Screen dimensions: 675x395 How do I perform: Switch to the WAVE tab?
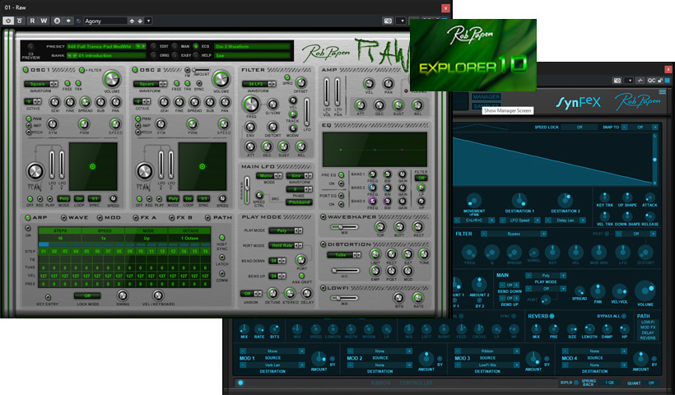pos(74,218)
